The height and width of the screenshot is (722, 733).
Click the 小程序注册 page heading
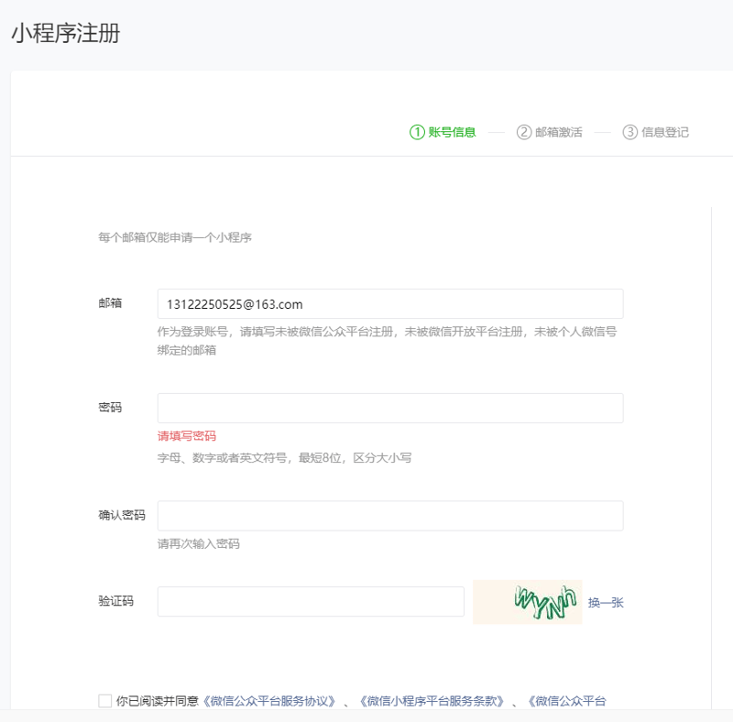point(65,34)
